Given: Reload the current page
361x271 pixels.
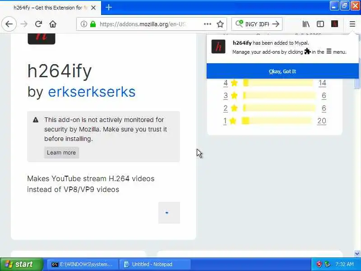Looking at the screenshot, I should pyautogui.click(x=38, y=24).
